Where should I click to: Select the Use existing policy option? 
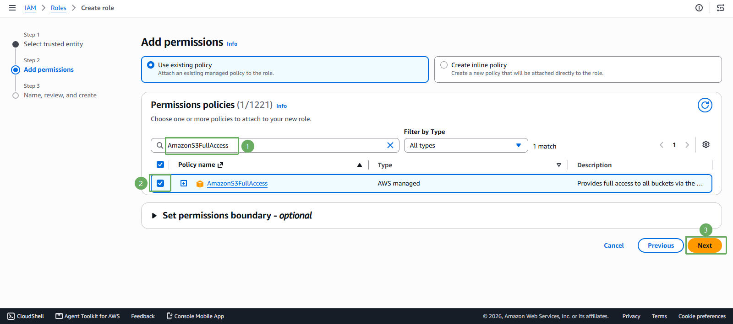[285, 69]
